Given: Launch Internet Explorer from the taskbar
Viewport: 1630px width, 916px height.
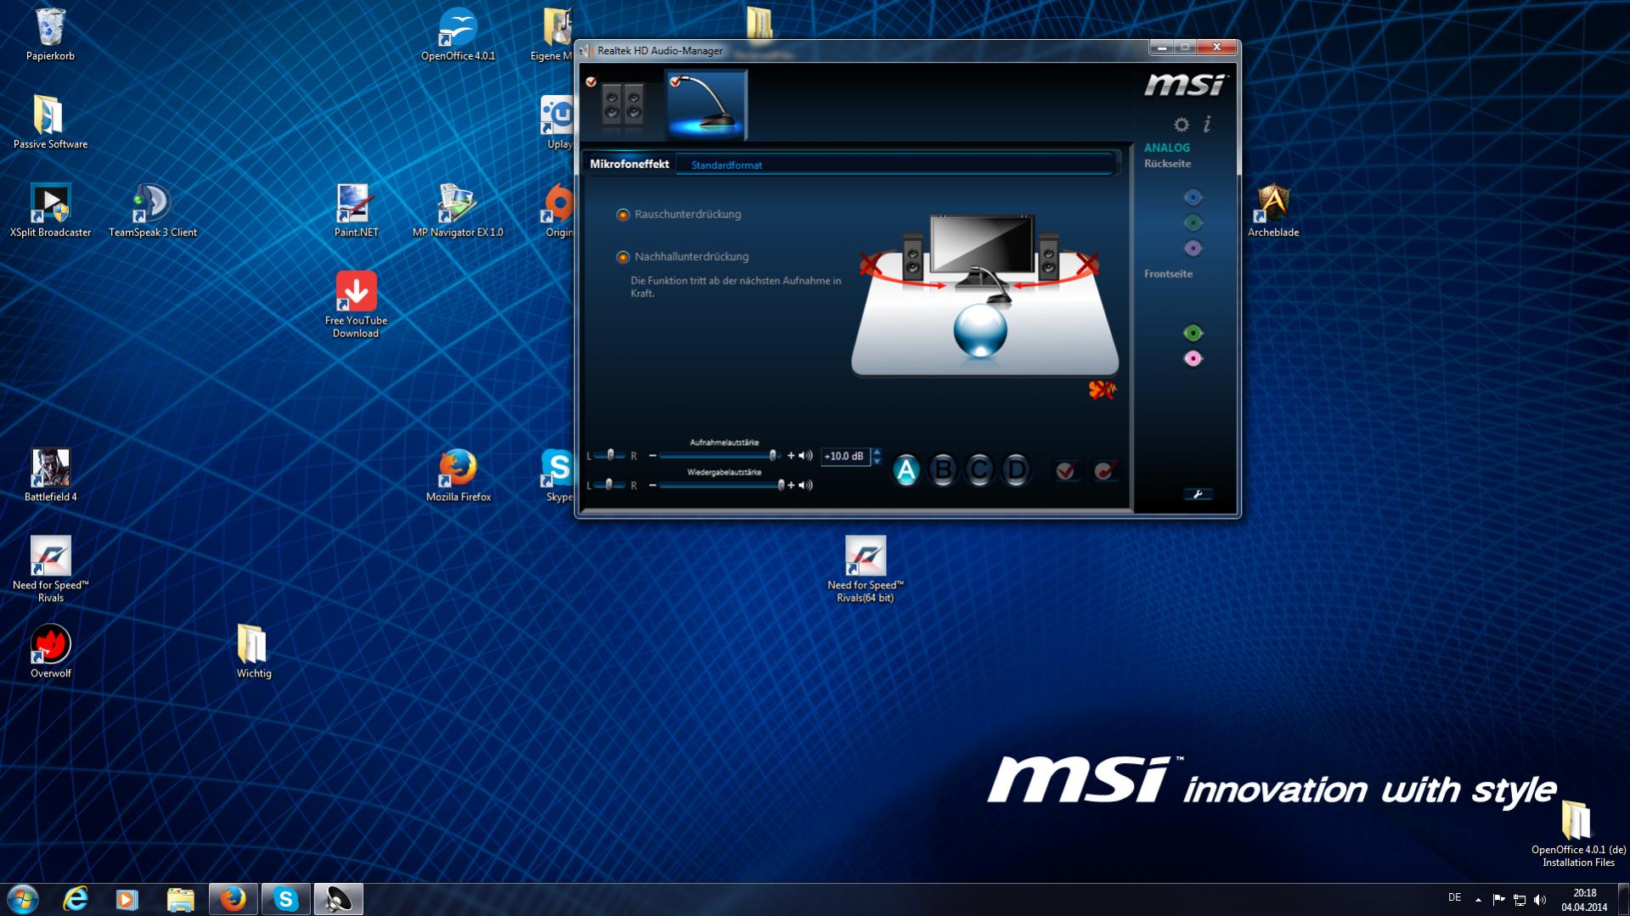Looking at the screenshot, I should pyautogui.click(x=76, y=899).
